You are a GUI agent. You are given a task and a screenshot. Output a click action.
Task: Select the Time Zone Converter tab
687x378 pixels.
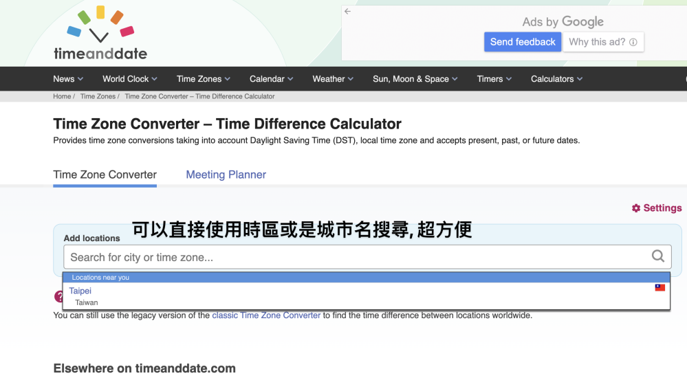tap(105, 175)
